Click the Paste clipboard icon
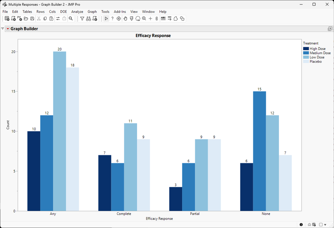This screenshot has width=334, height=228. click(x=51, y=19)
